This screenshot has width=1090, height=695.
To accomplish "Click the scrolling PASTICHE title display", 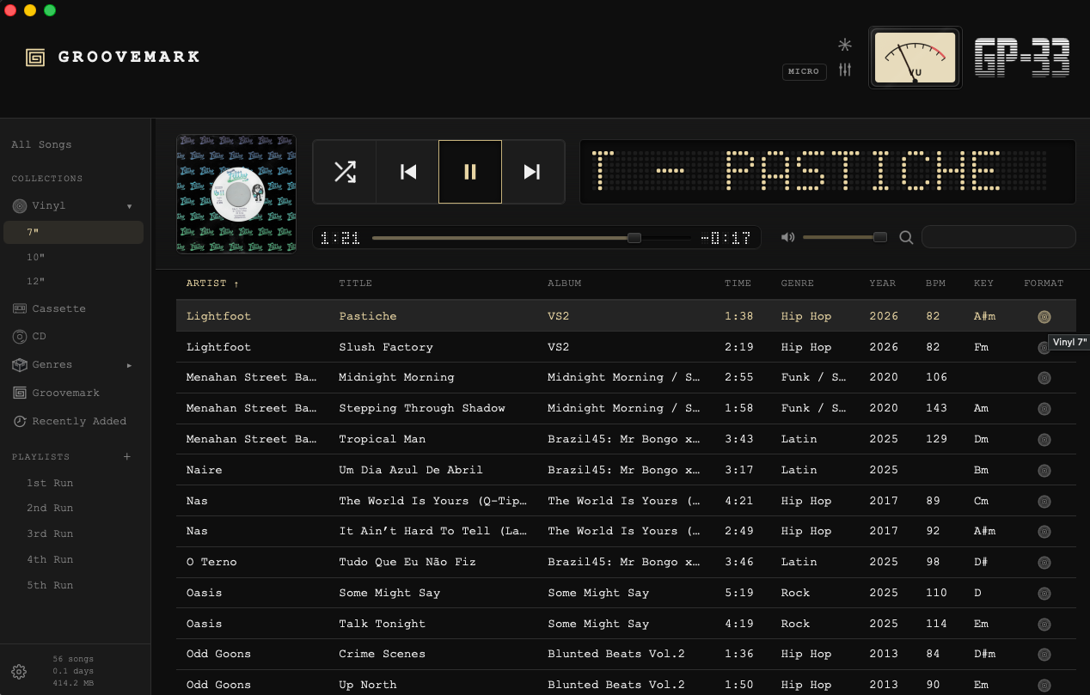I will coord(828,172).
